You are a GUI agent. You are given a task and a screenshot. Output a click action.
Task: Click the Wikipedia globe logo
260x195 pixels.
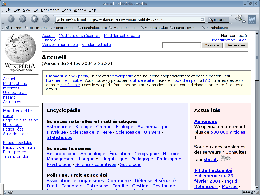[x=20, y=48]
